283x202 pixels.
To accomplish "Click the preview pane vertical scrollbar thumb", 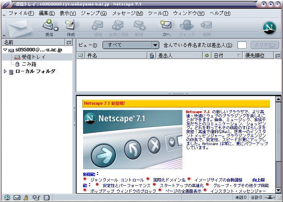I will pos(278,132).
